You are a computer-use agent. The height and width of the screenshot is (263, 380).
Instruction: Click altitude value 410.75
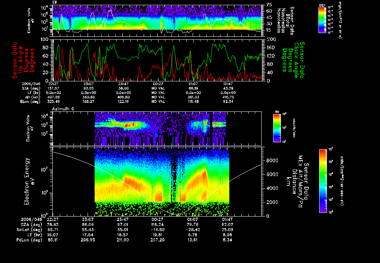228,97
